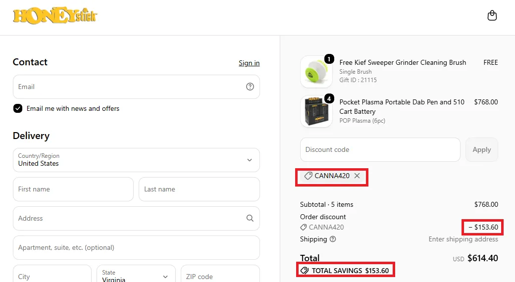Click the tag icon under Order discount

click(x=304, y=227)
